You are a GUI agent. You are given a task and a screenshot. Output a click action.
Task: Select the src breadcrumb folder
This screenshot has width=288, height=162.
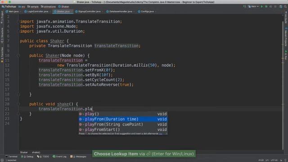click(22, 7)
